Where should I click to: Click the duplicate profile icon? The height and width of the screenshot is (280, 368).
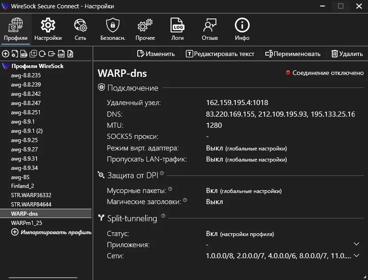pyautogui.click(x=33, y=54)
